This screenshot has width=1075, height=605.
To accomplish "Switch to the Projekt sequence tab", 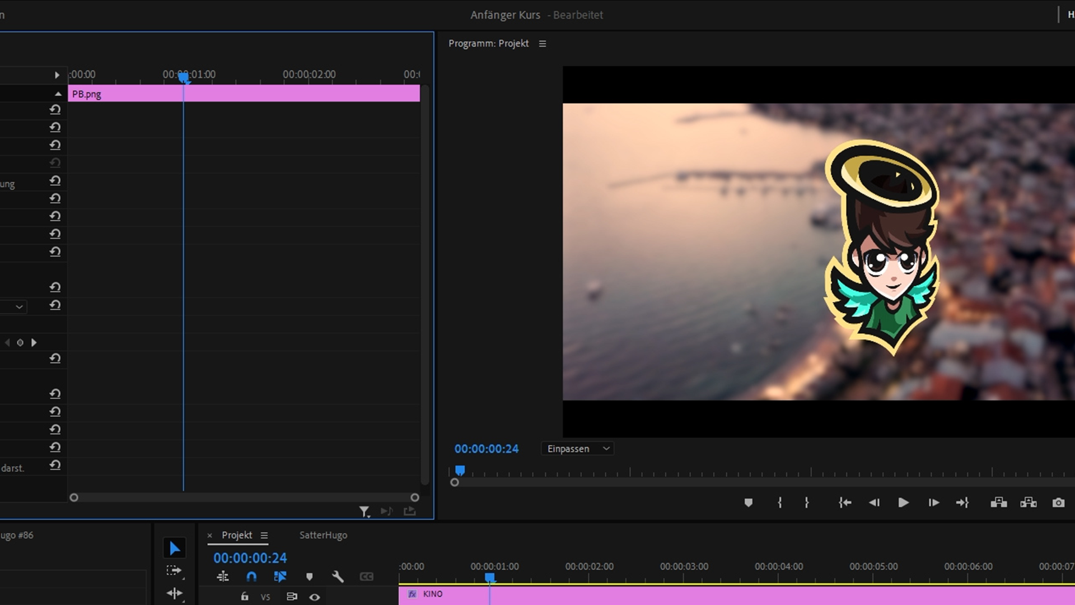I will (x=237, y=535).
